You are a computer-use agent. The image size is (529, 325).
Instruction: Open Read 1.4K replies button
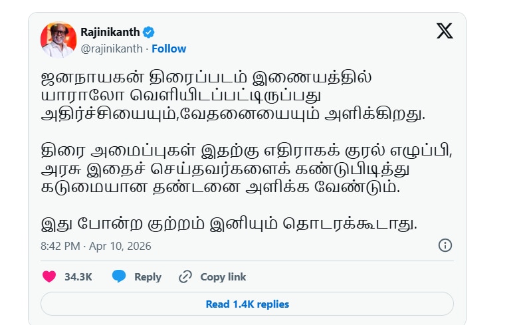247,304
